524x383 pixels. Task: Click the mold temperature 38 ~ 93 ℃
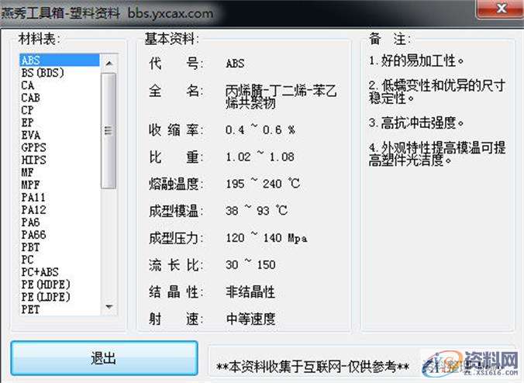pyautogui.click(x=257, y=211)
